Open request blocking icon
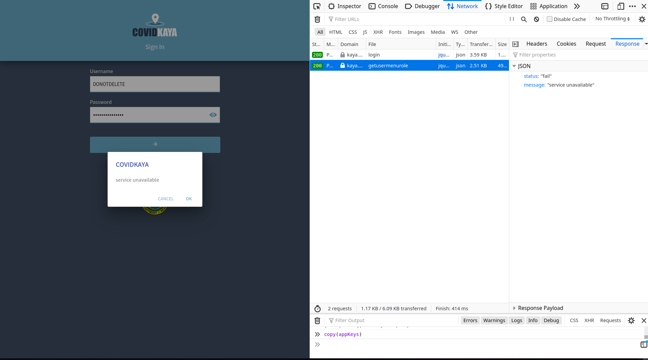Screen dimensions: 648x360 536,19
